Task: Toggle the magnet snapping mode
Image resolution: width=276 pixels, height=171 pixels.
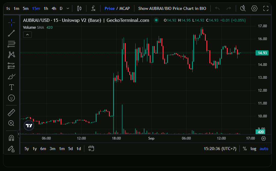Action: click(x=11, y=138)
